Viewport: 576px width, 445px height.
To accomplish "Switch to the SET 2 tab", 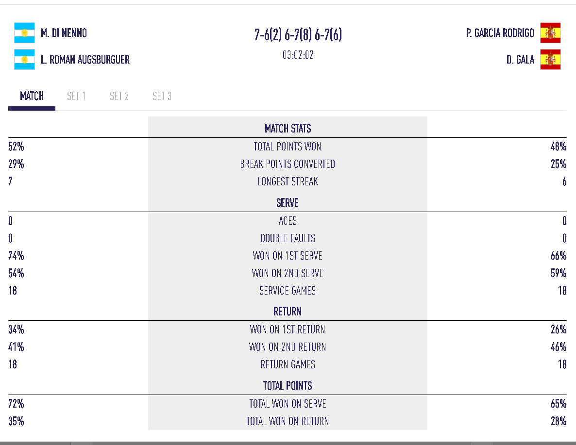I will pyautogui.click(x=119, y=96).
